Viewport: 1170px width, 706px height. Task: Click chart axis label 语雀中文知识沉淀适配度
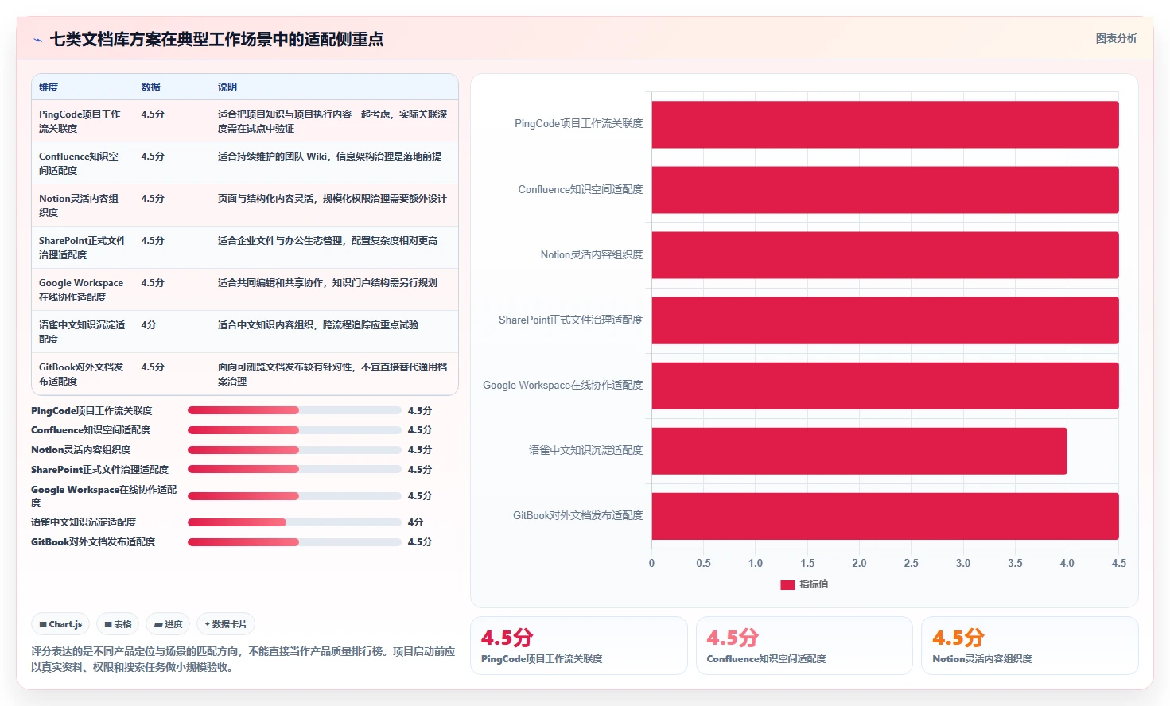click(x=585, y=450)
